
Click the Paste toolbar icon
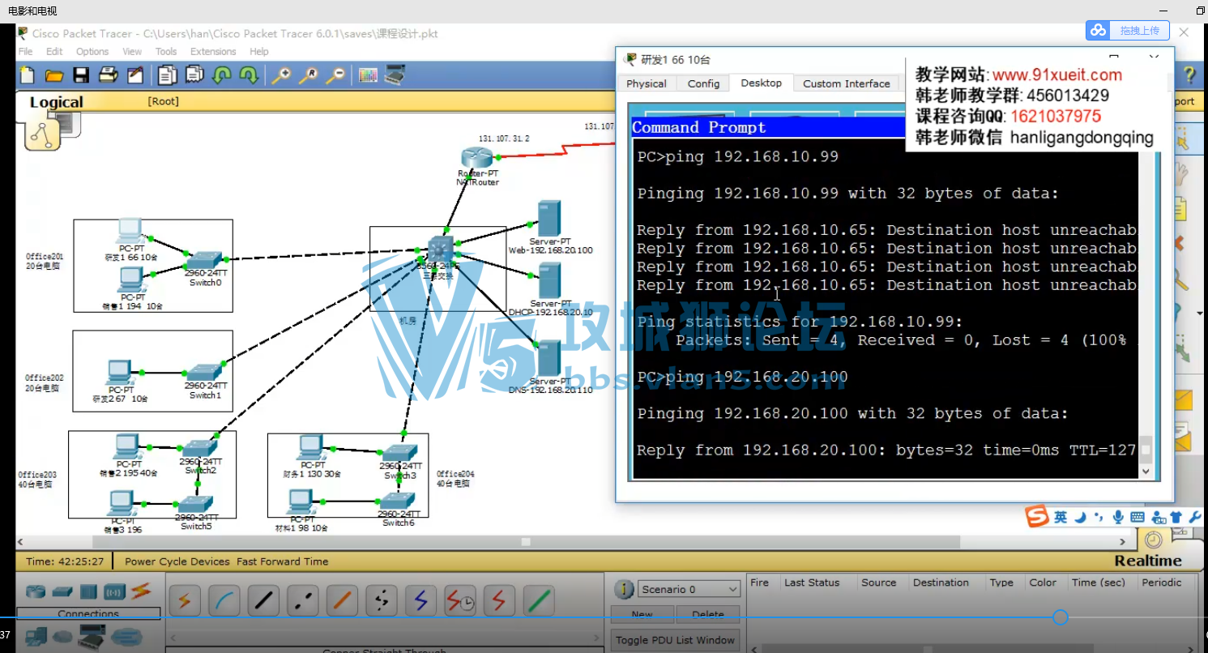(194, 75)
